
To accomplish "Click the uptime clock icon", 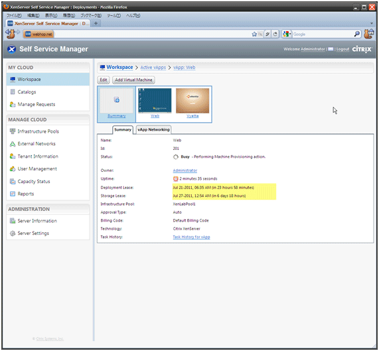I will tap(176, 178).
